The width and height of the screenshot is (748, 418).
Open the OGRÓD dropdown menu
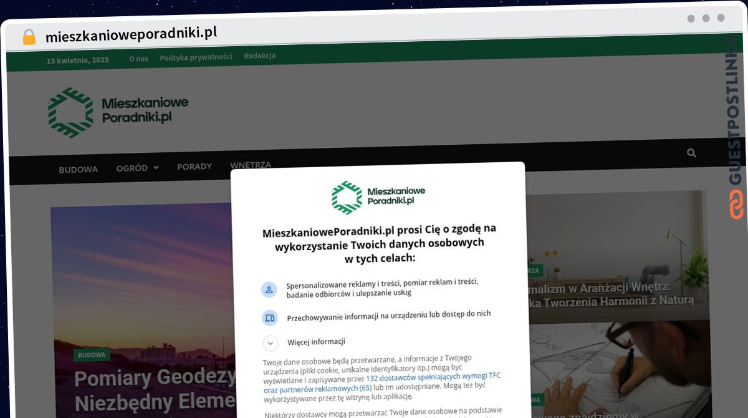137,168
